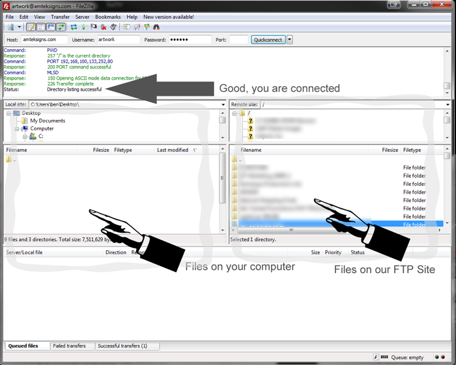Open the Remote site path dropdown
Viewport: 456px width, 365px height.
pos(448,104)
